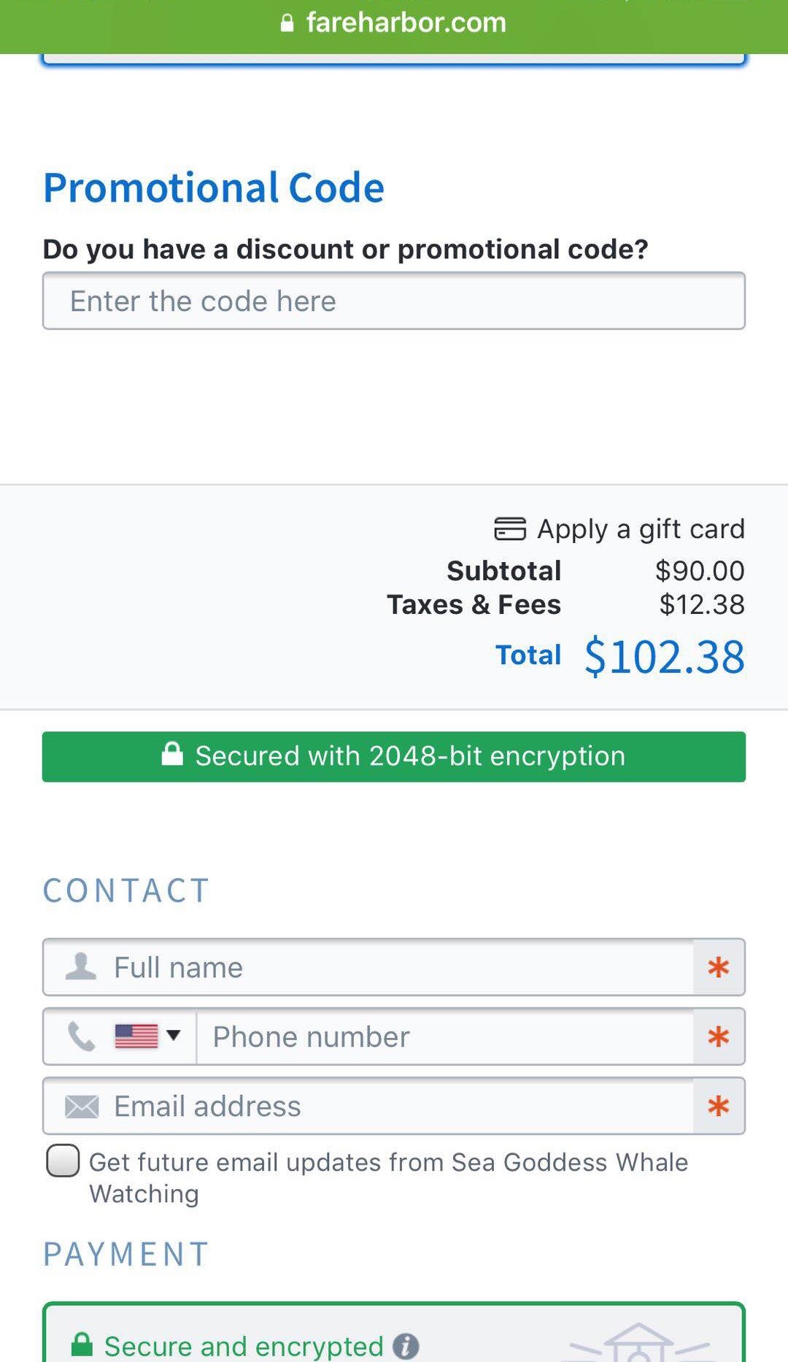Click the Apply a gift card link
This screenshot has height=1362, width=788.
pyautogui.click(x=641, y=528)
